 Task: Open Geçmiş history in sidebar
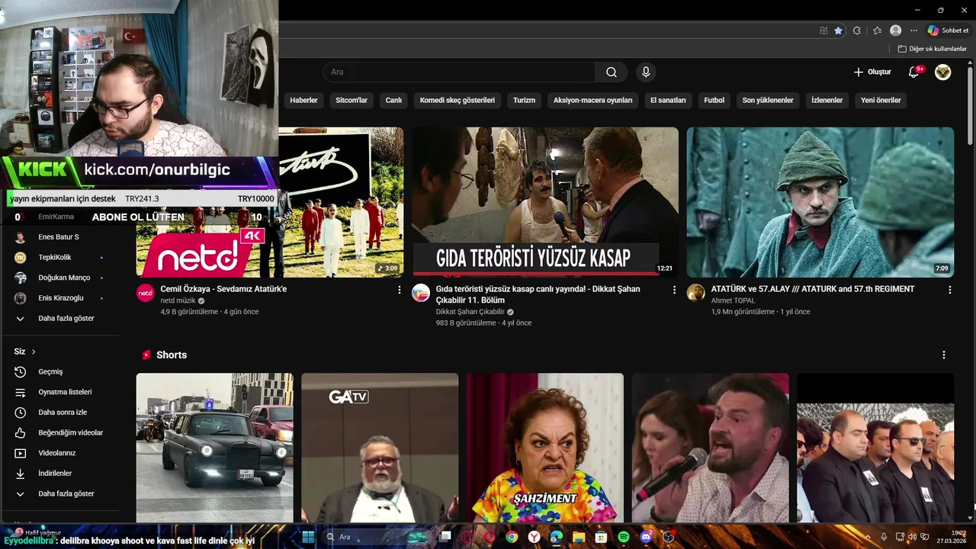50,372
